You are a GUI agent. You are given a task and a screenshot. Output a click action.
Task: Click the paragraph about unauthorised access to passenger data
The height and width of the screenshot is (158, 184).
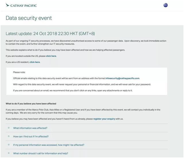pos(86,42)
